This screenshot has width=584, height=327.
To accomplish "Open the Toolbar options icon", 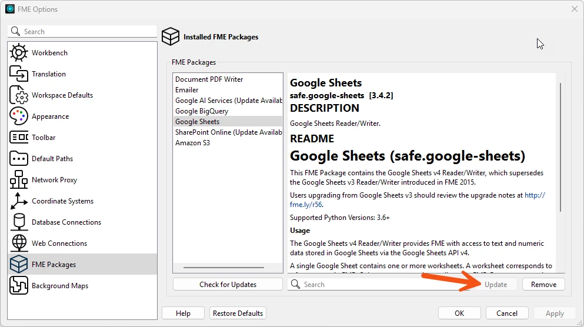I will coord(19,138).
